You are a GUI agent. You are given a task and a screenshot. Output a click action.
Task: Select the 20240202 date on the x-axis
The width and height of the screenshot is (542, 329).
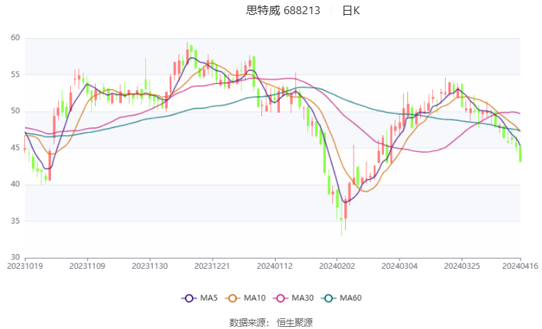pyautogui.click(x=337, y=266)
